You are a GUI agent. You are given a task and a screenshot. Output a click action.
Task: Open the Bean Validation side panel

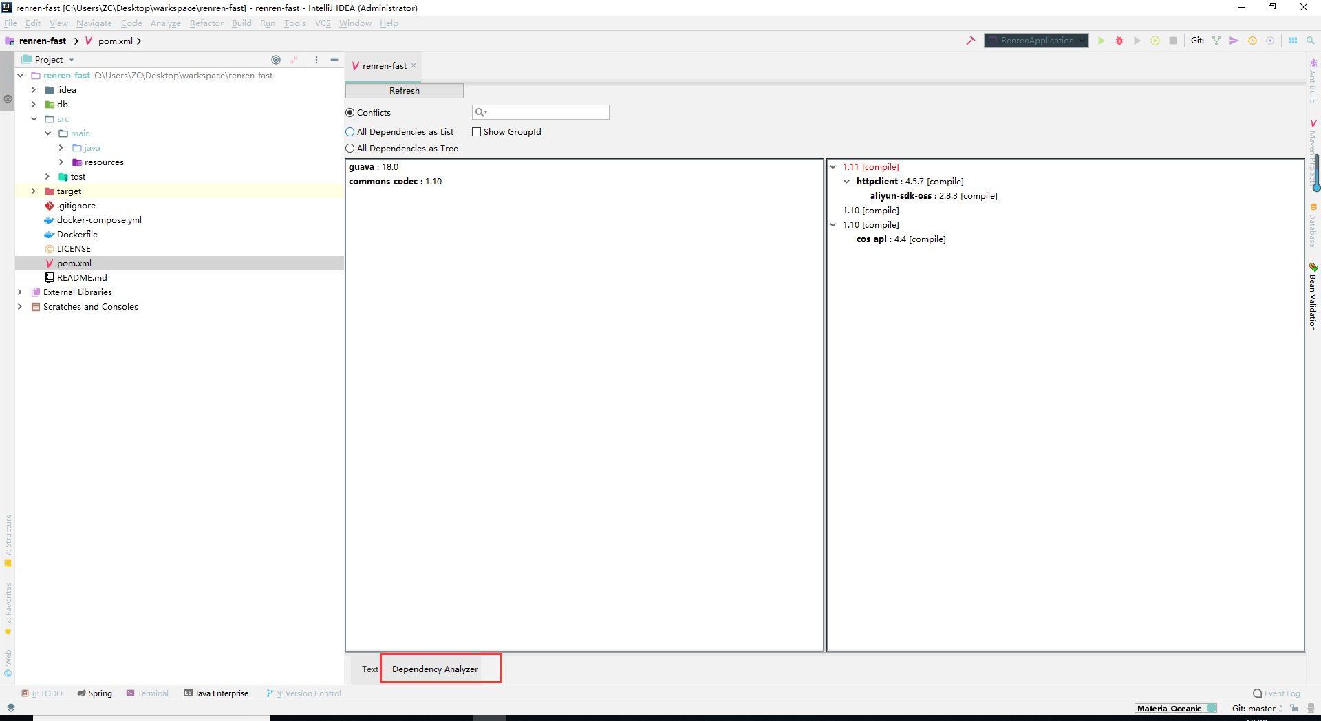(1313, 297)
